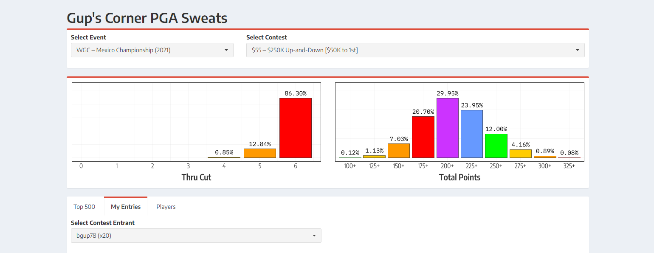Image resolution: width=654 pixels, height=253 pixels.
Task: Click the red 20.70% Total Points bar
Action: 423,137
